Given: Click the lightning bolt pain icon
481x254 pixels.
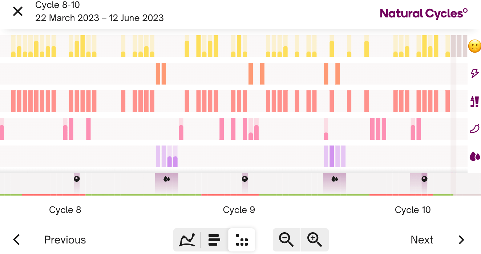Looking at the screenshot, I should (474, 74).
